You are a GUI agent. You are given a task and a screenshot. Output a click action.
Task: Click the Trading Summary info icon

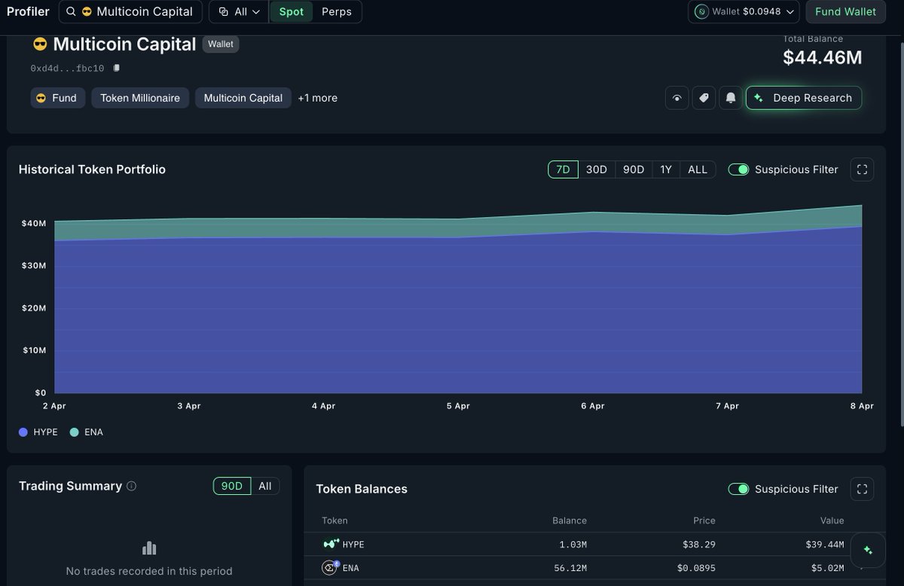[x=132, y=487]
